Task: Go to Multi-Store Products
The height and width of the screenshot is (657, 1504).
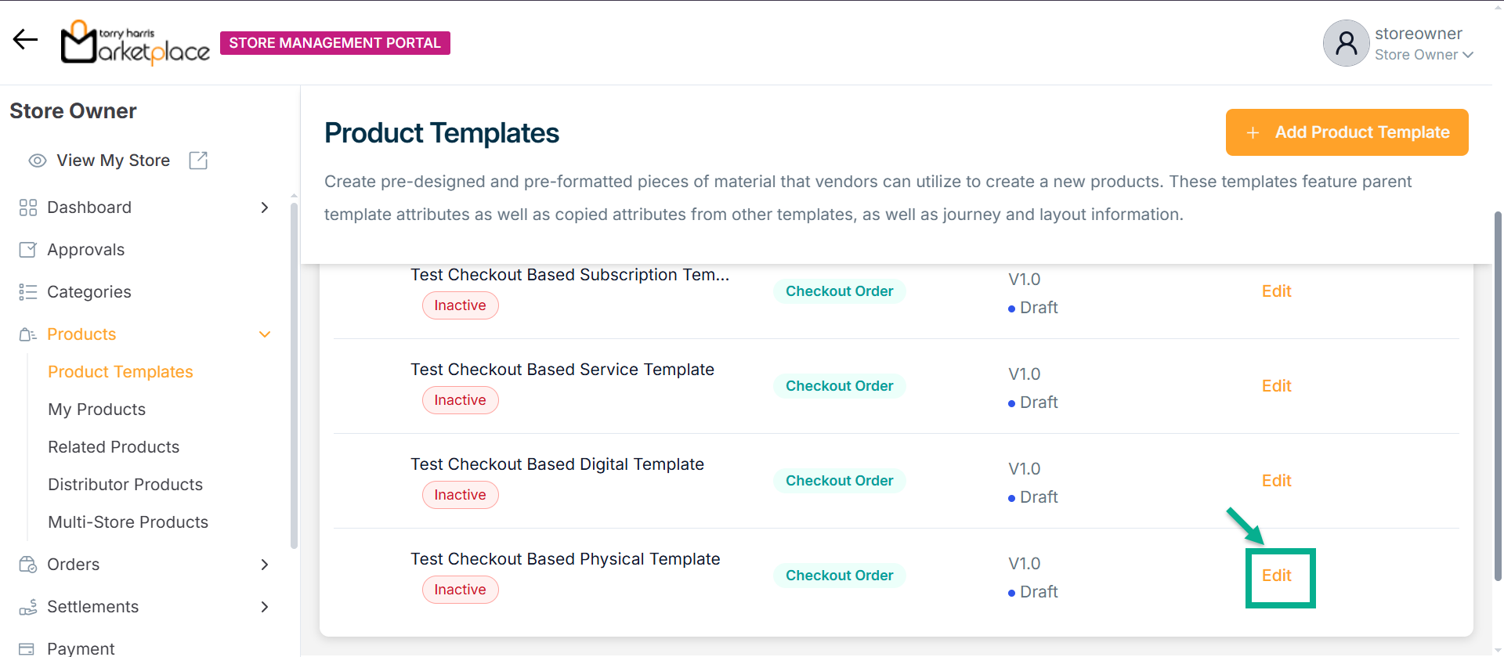Action: [x=128, y=522]
